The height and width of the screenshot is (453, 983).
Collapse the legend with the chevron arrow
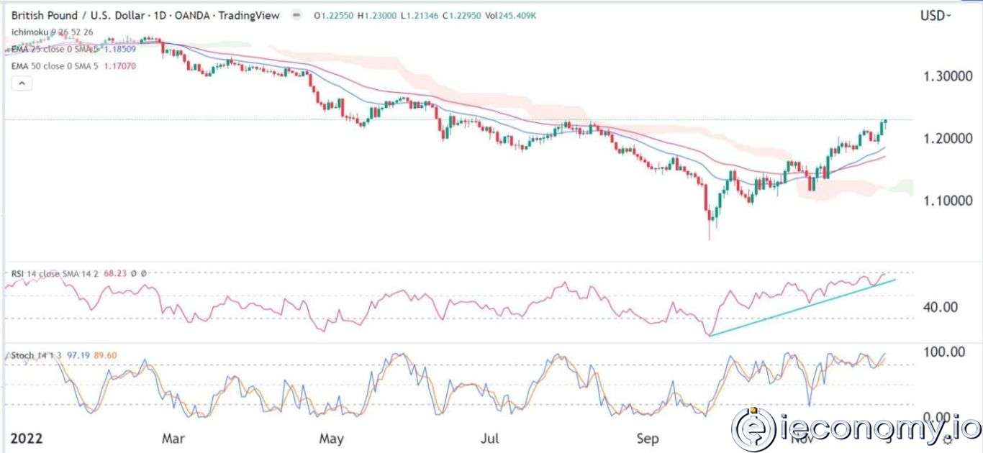tap(22, 83)
